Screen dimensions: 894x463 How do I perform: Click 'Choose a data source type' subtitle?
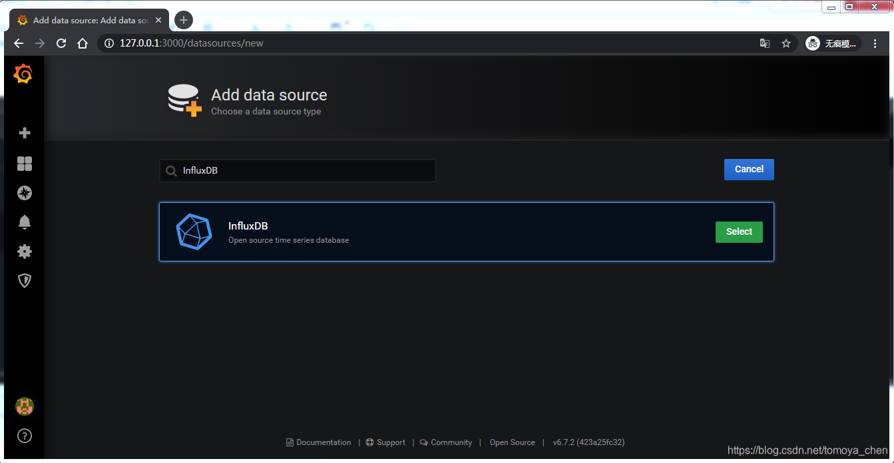266,112
